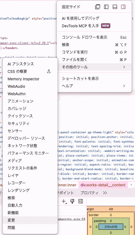This screenshot has width=135, height=235.
Task: Open クイックソース tool
Action: pos(30,116)
